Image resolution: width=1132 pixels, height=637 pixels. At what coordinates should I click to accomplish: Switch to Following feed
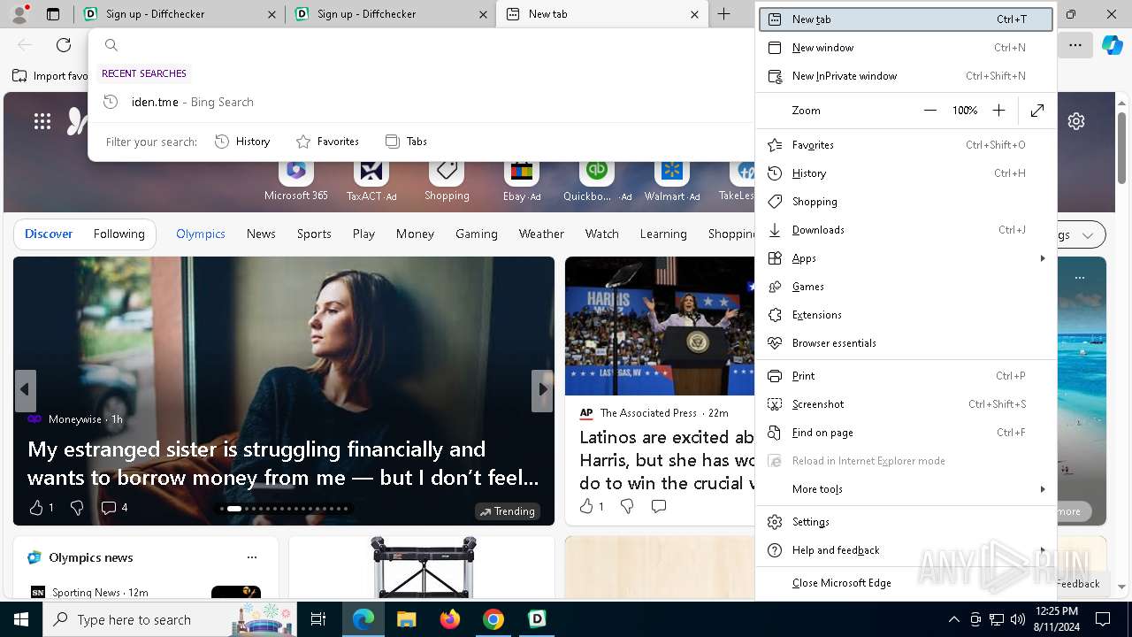coord(119,234)
